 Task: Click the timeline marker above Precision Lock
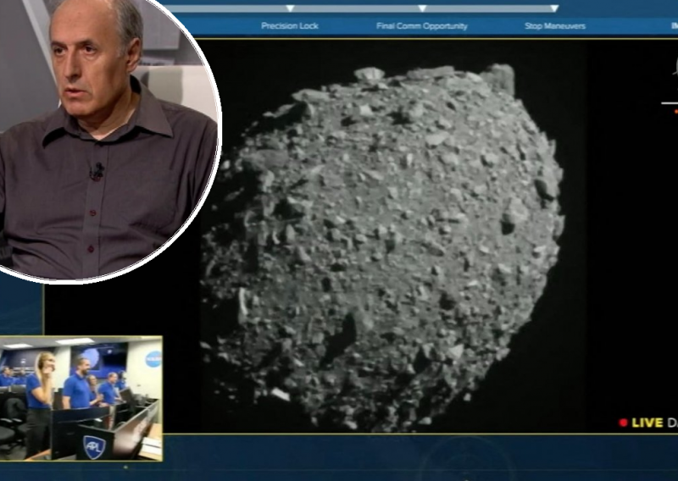click(x=290, y=8)
